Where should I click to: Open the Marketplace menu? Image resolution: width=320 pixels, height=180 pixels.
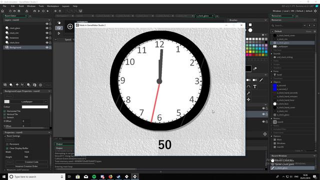tap(53, 6)
